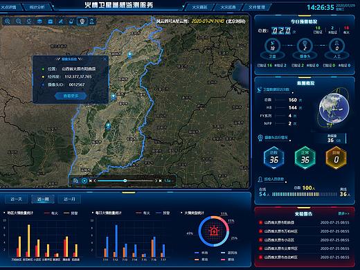
Task: Click the patrol personnel icon in map toolbar
Action: coord(92,21)
